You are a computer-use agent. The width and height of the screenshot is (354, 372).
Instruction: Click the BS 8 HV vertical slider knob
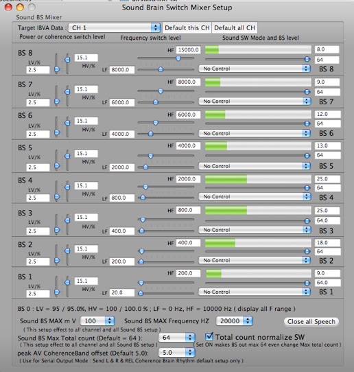tap(67, 59)
